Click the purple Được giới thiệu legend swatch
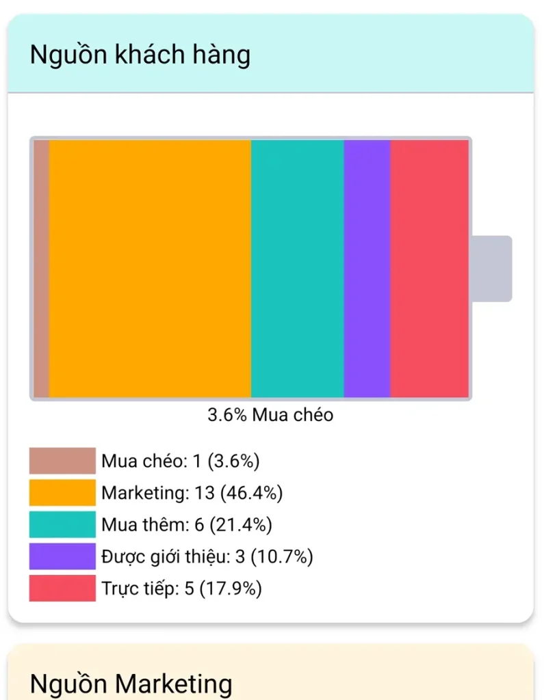The image size is (544, 700). tap(62, 556)
